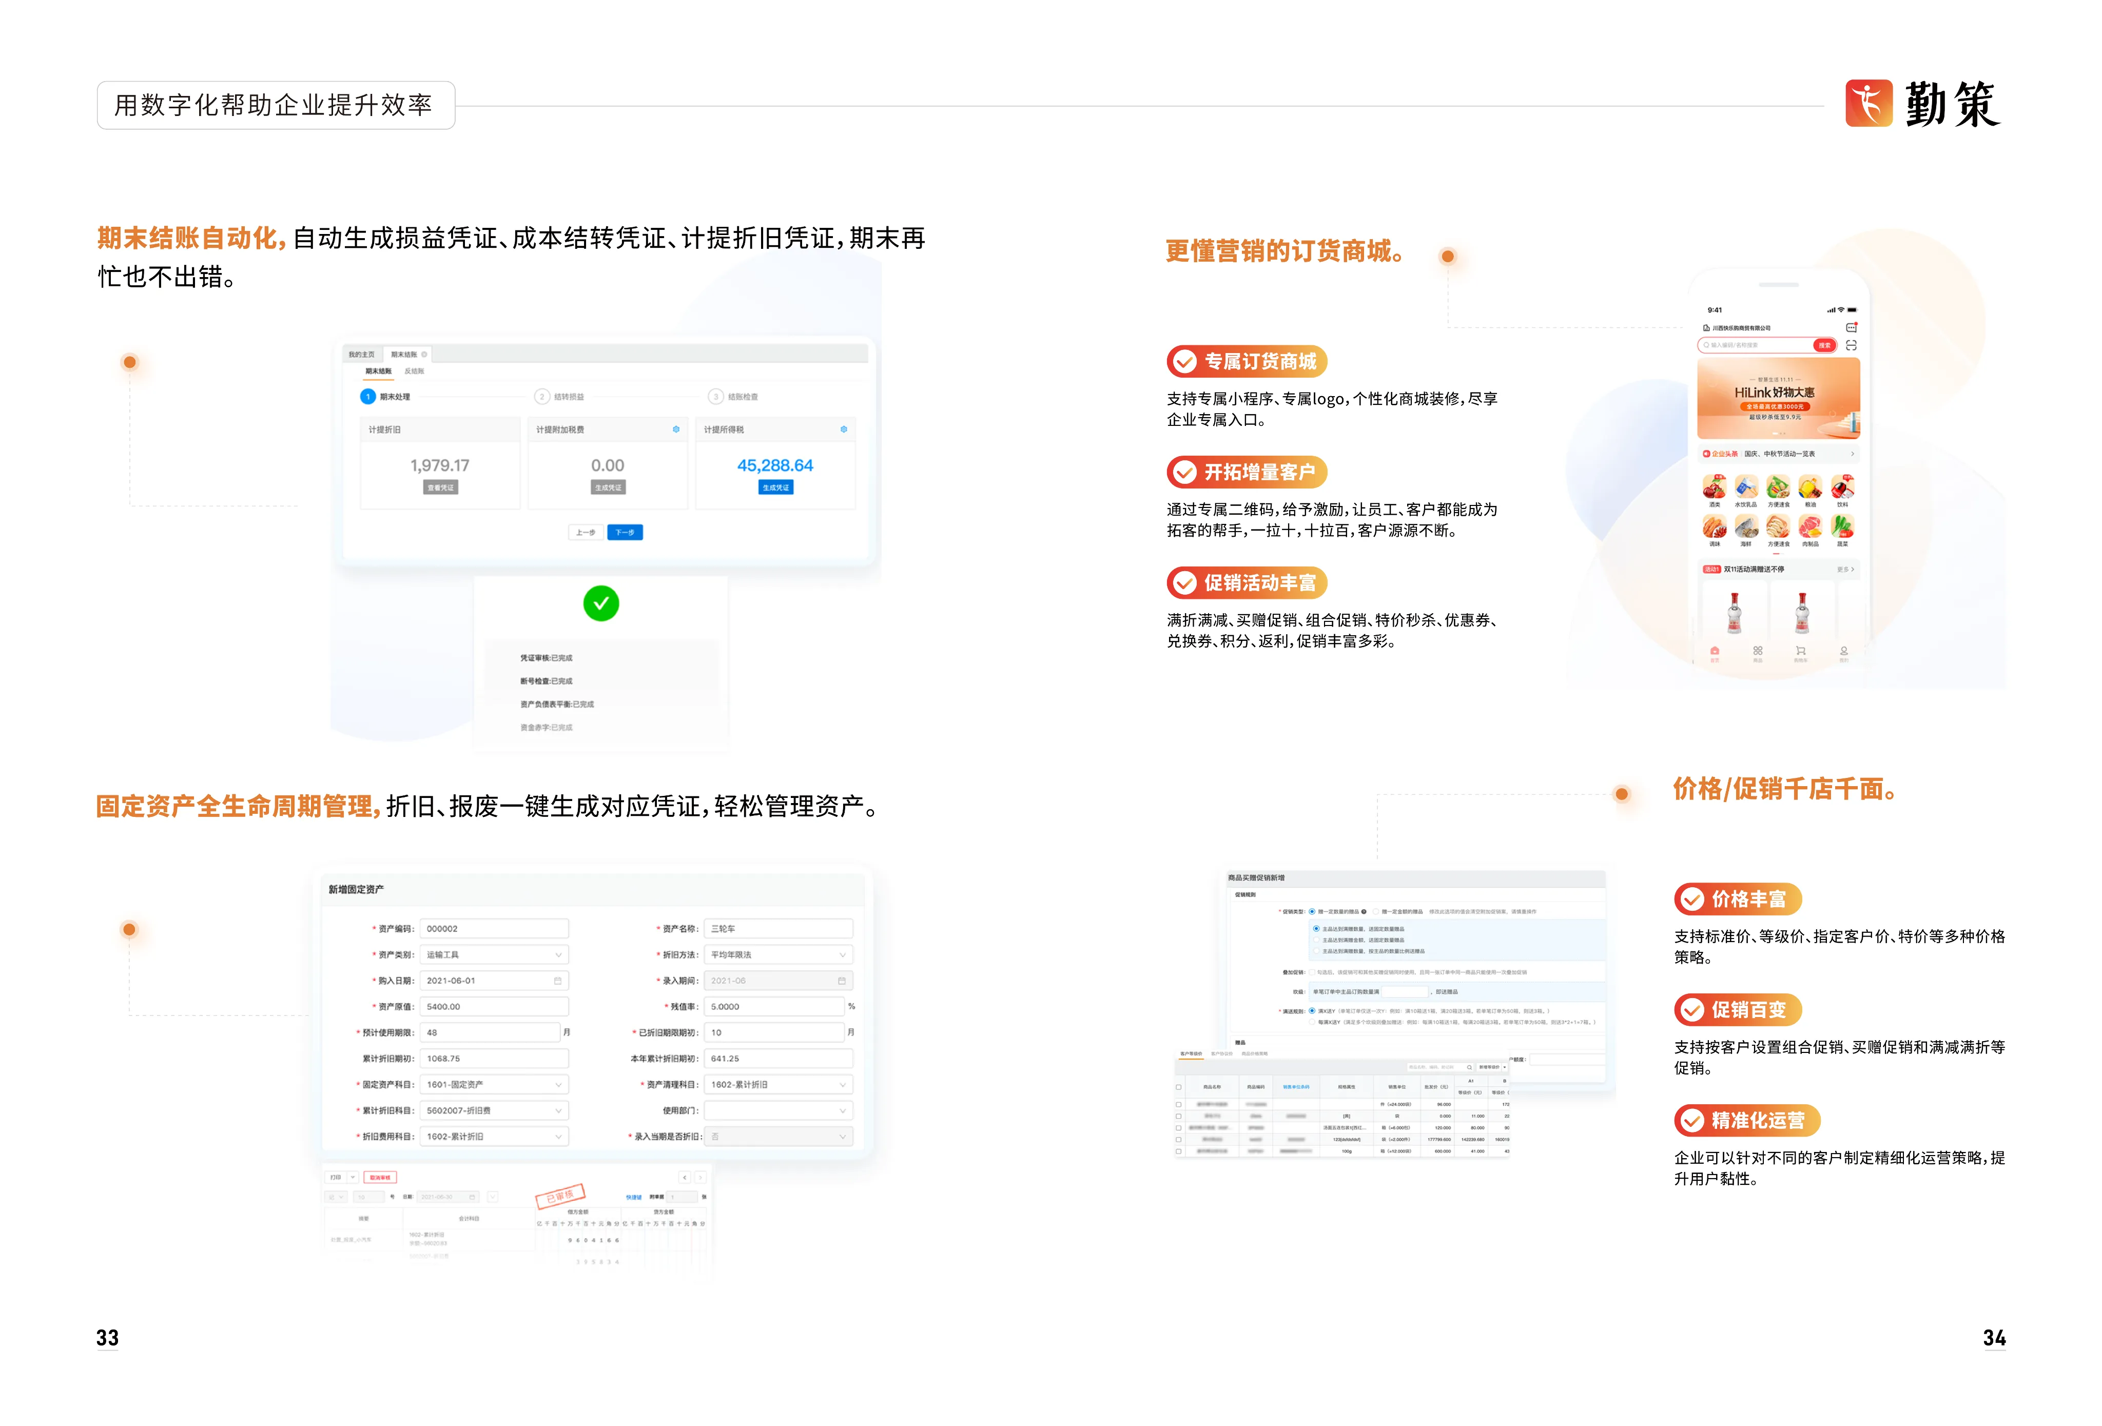2102x1426 pixels.
Task: Tap the scan code icon beside search bar
Action: (x=1851, y=345)
